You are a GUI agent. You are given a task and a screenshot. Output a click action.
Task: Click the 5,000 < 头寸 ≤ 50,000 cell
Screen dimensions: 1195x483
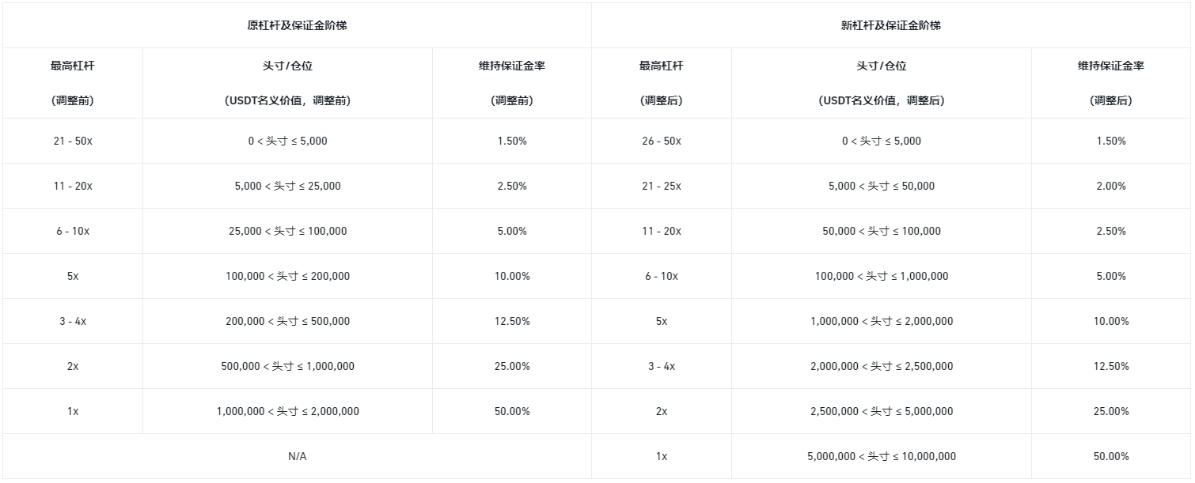(x=881, y=186)
